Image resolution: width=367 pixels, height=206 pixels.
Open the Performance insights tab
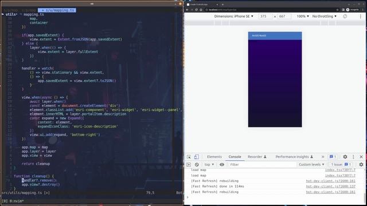[294, 157]
